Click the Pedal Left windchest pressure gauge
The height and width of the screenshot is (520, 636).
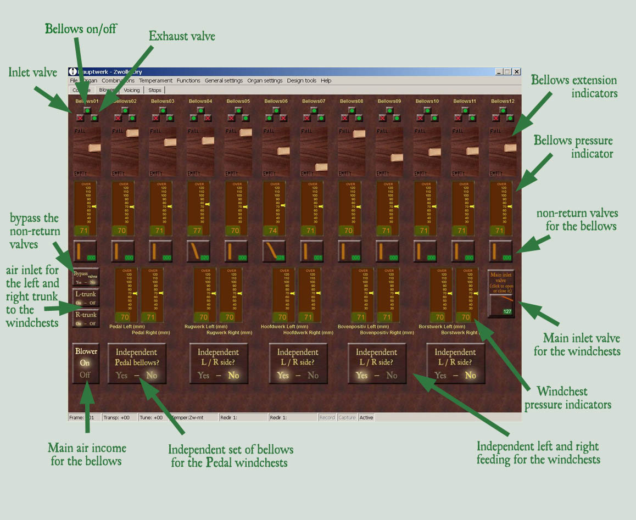(x=126, y=295)
